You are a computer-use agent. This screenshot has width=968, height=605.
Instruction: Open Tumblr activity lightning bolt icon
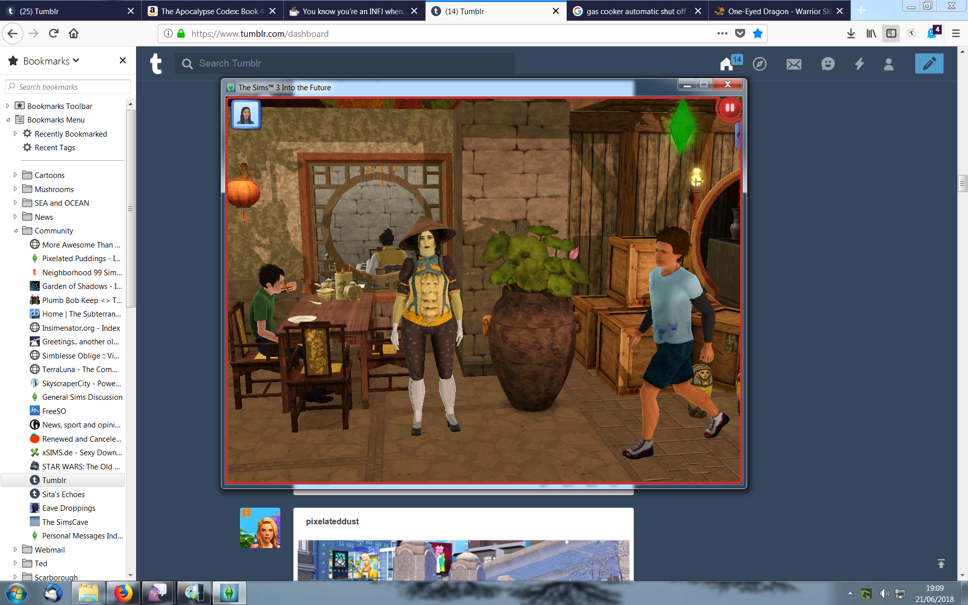pos(859,64)
